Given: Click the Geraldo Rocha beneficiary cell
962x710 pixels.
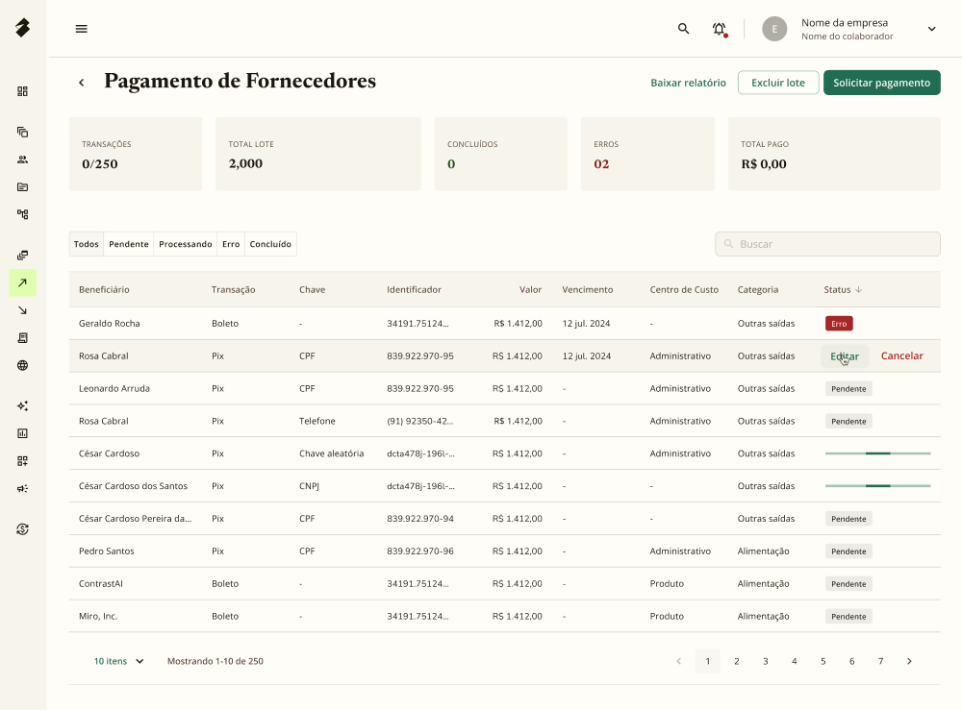Looking at the screenshot, I should (x=110, y=324).
